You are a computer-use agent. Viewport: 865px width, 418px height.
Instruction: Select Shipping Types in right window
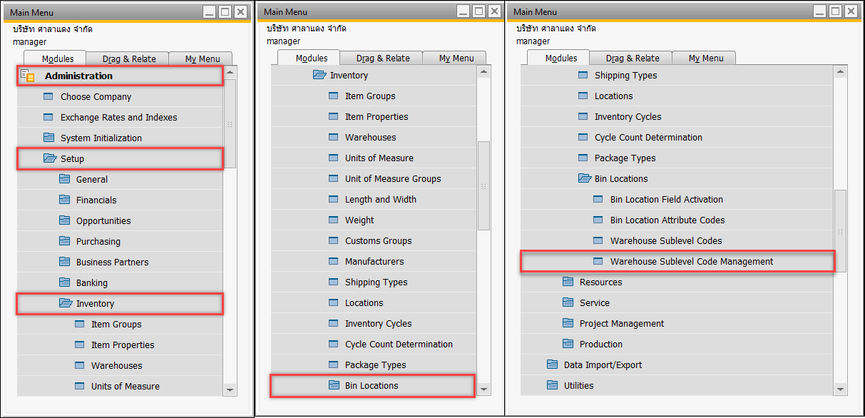(676, 75)
